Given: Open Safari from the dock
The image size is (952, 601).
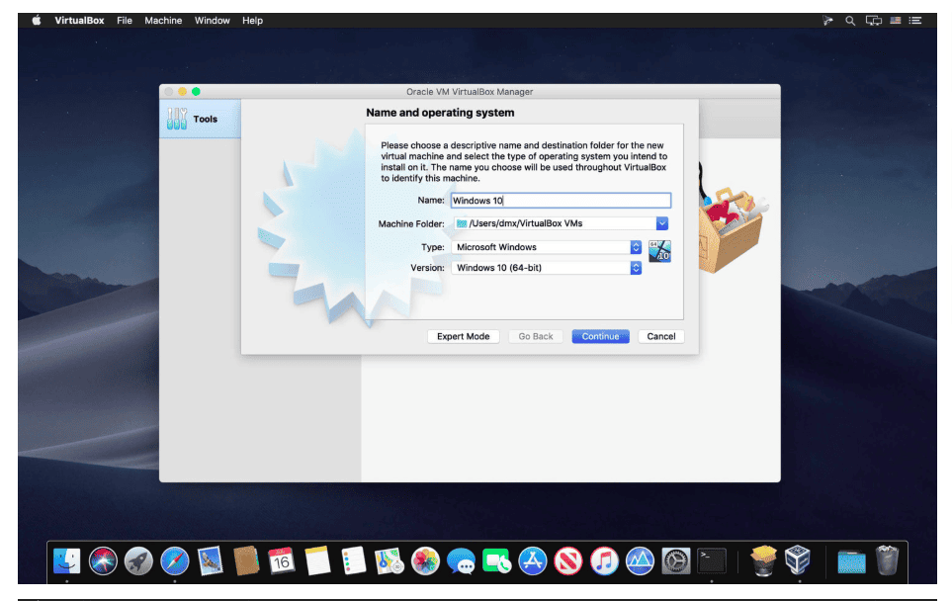Looking at the screenshot, I should [x=175, y=560].
